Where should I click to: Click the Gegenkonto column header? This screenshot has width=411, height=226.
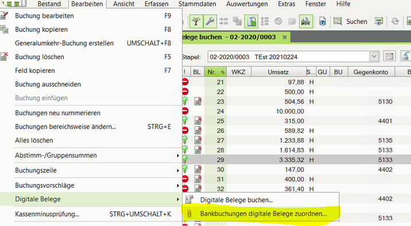pos(371,72)
